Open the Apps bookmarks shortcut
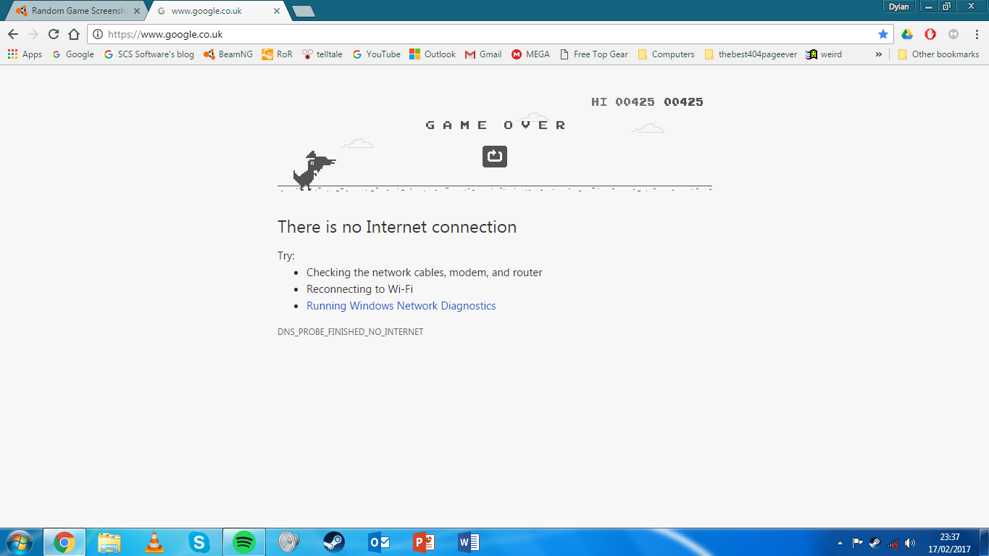989x556 pixels. 25,54
